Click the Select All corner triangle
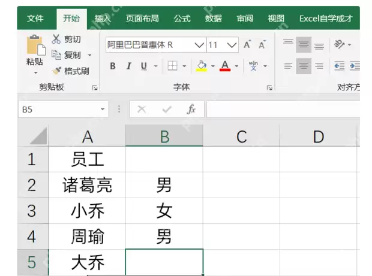The height and width of the screenshot is (276, 372). 38,136
